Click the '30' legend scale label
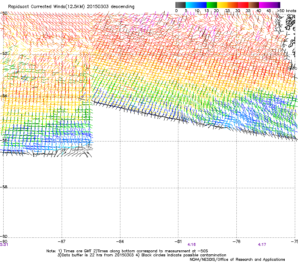 238,11
